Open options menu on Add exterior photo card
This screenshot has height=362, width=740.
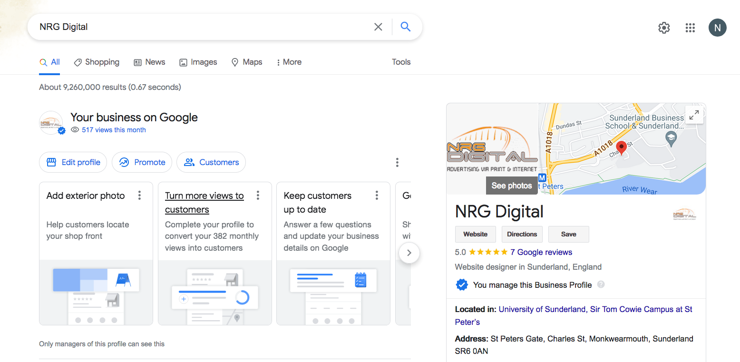pyautogui.click(x=139, y=196)
